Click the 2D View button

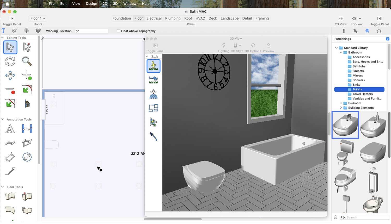[x=340, y=18]
